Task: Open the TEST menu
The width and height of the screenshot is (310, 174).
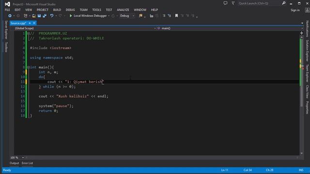Action: [x=108, y=10]
